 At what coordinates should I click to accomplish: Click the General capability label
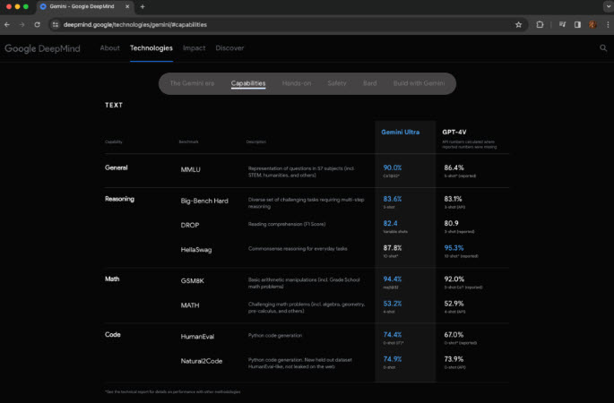(x=117, y=167)
